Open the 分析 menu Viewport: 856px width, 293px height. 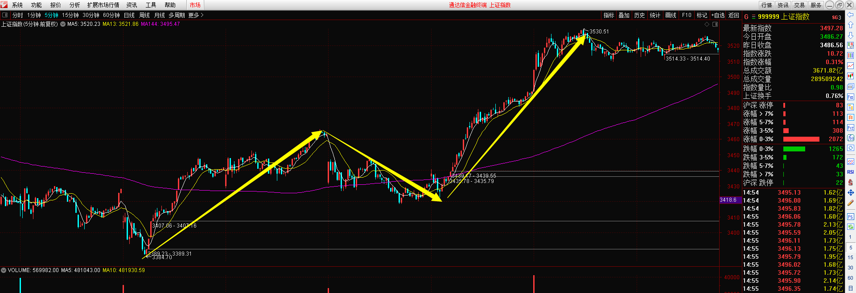(x=75, y=5)
